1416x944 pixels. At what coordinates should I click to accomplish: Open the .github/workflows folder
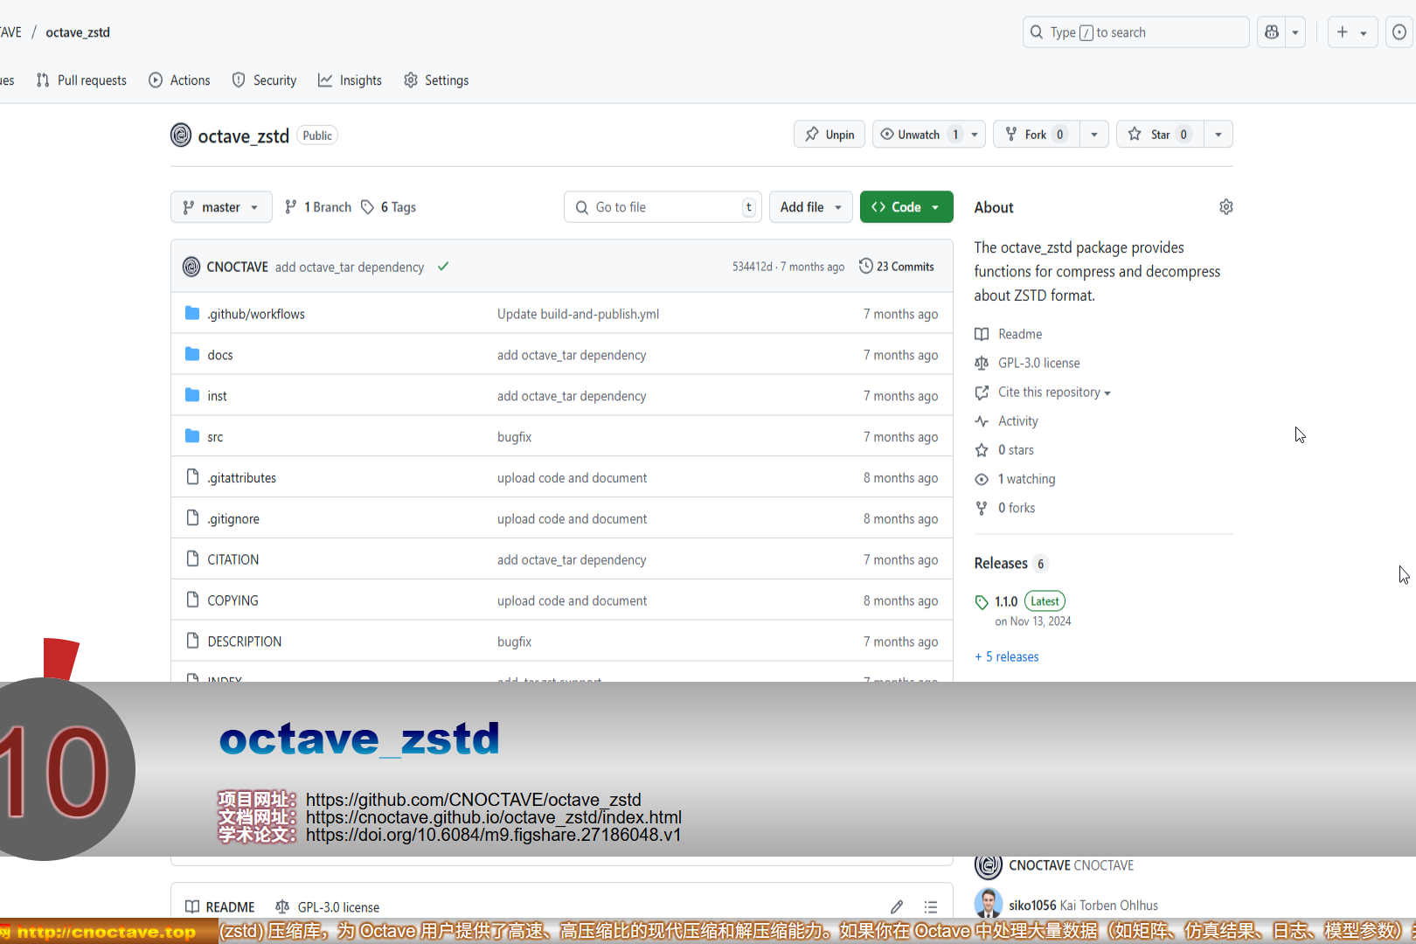[256, 315]
